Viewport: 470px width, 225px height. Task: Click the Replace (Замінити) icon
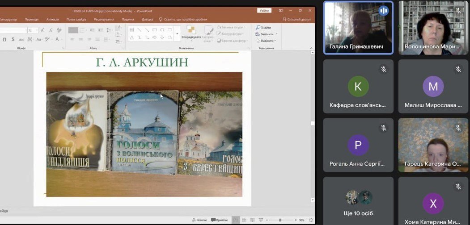pyautogui.click(x=258, y=34)
